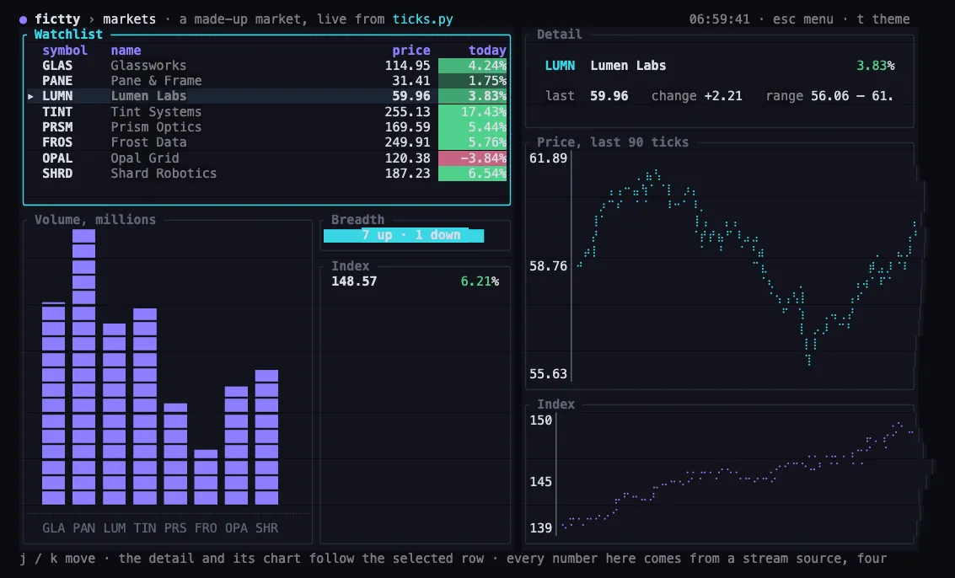Screen dimensions: 955x578
Task: Click the purple status dot beside fictty
Action: [23, 20]
